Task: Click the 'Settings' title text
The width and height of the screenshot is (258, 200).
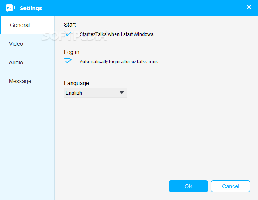Action: pos(31,8)
